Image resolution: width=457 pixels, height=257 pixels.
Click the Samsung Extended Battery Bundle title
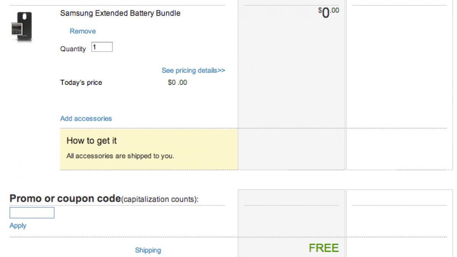click(120, 13)
